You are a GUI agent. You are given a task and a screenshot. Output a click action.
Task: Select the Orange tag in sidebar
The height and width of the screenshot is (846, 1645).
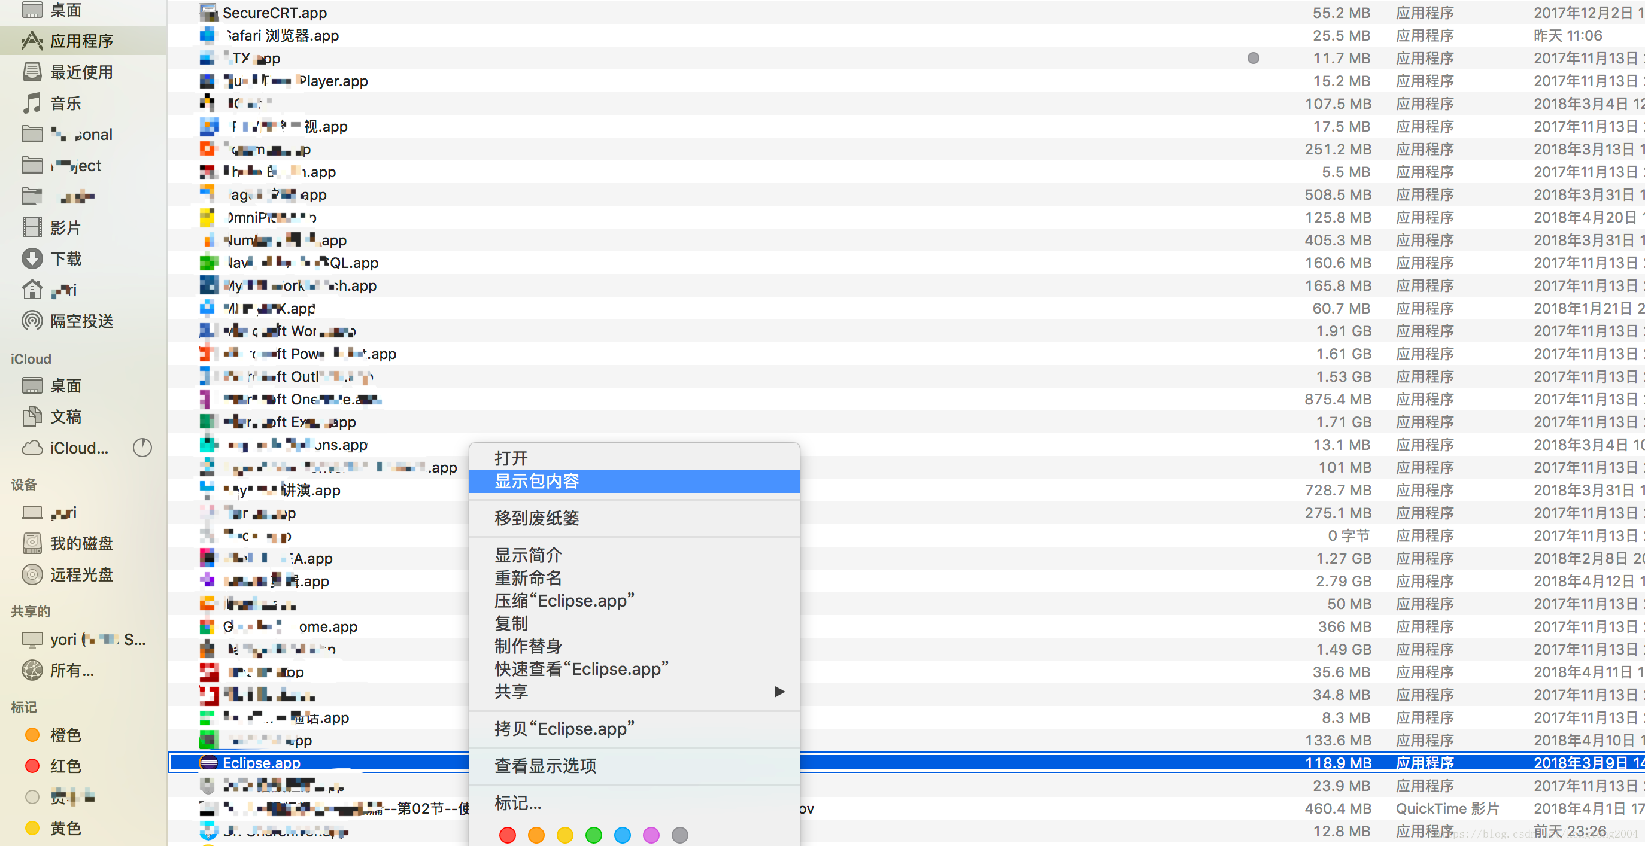pyautogui.click(x=32, y=735)
